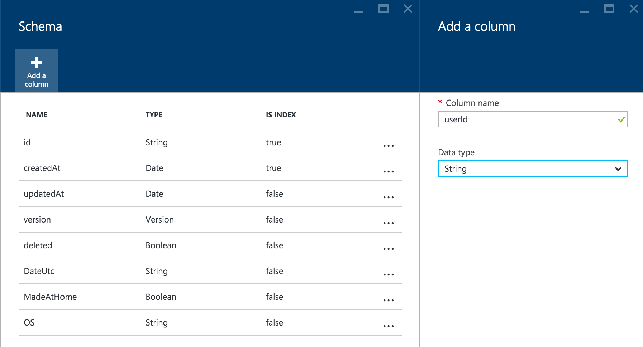Image resolution: width=643 pixels, height=347 pixels.
Task: Minimize the Add a column blade
Action: pos(584,11)
